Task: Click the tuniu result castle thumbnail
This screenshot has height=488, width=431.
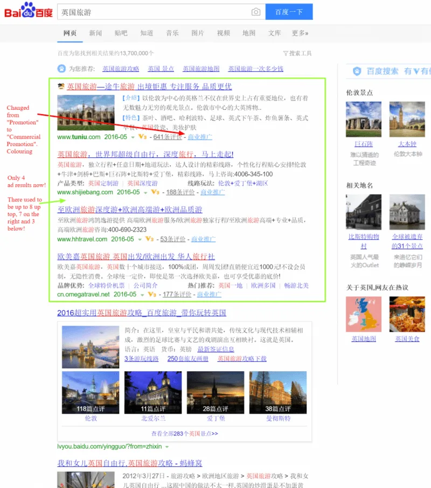Action: point(86,113)
